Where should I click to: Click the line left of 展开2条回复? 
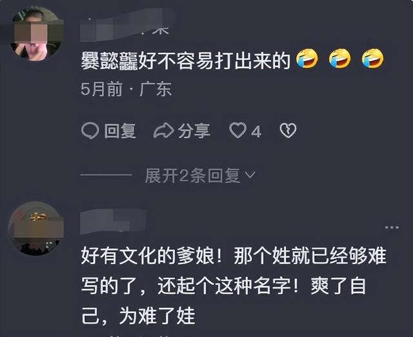click(x=106, y=175)
